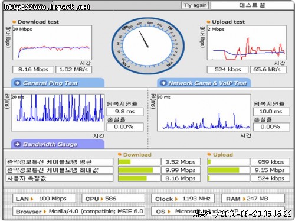Click the orange arrow next to CPU
This screenshot has height=221, width=295.
pos(102,199)
